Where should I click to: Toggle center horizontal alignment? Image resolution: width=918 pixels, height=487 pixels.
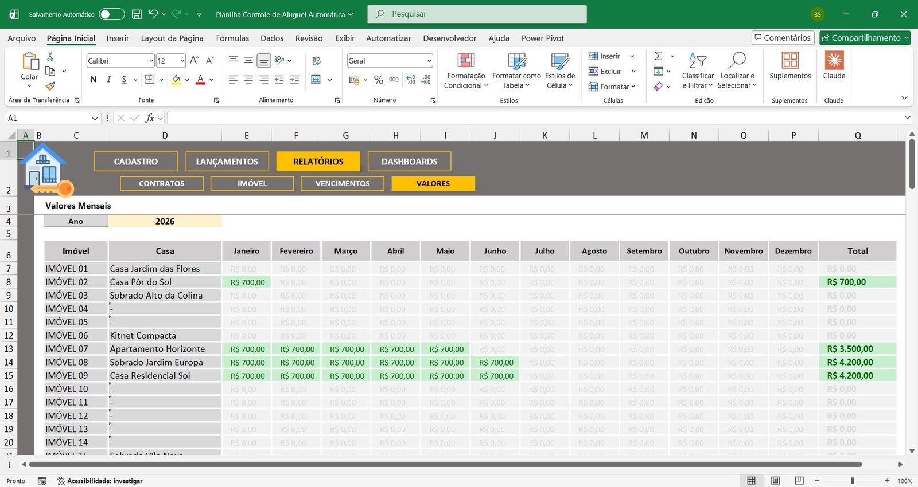248,80
